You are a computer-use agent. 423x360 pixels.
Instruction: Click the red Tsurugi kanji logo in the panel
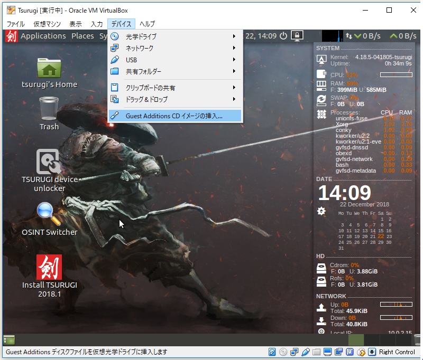(12, 36)
